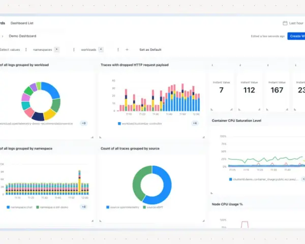The image size is (305, 244).
Task: Open kebab menu right of workloads dropdown
Action: (118, 50)
